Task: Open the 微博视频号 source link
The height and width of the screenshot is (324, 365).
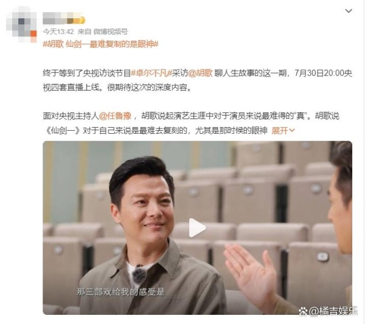Action: tap(111, 32)
